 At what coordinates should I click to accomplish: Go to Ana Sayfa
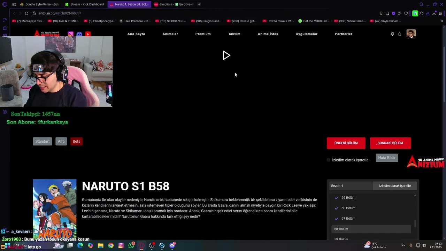(x=136, y=34)
